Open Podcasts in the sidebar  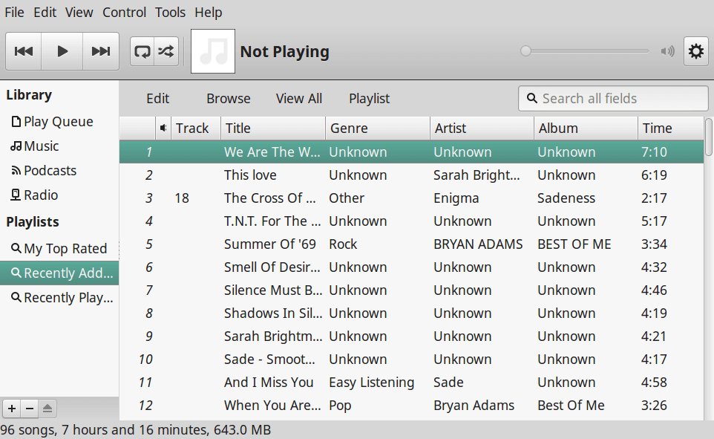click(59, 171)
